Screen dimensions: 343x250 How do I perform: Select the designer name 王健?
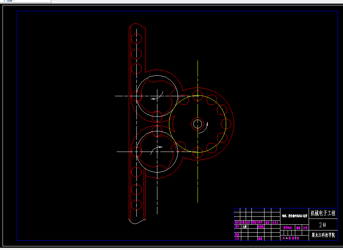coord(245,226)
